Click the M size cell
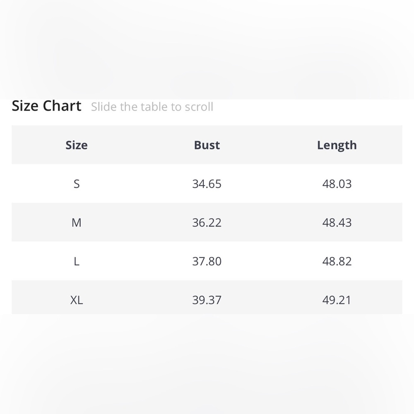414x414 pixels. 77,223
